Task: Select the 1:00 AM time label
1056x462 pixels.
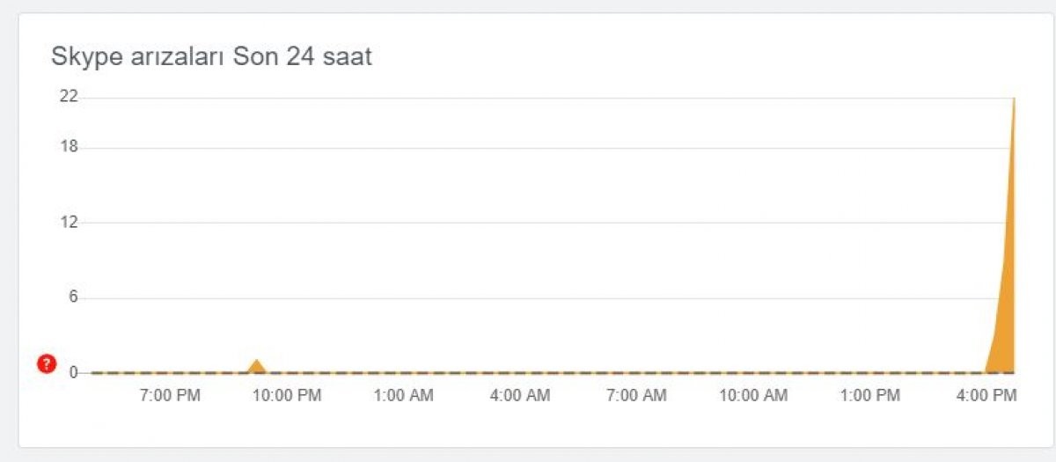Action: point(403,396)
